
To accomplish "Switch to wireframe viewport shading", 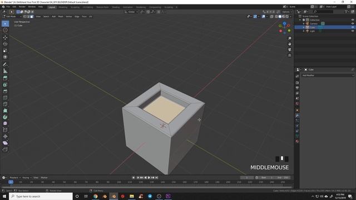I will click(276, 17).
